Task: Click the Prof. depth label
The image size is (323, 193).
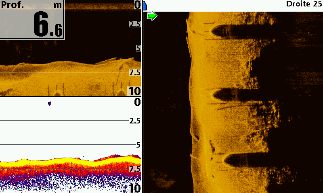Action: click(12, 5)
